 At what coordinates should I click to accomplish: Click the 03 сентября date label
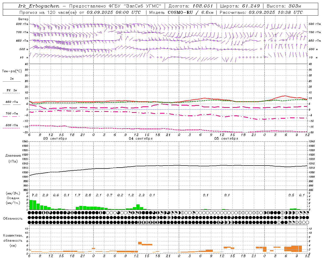click(55, 139)
